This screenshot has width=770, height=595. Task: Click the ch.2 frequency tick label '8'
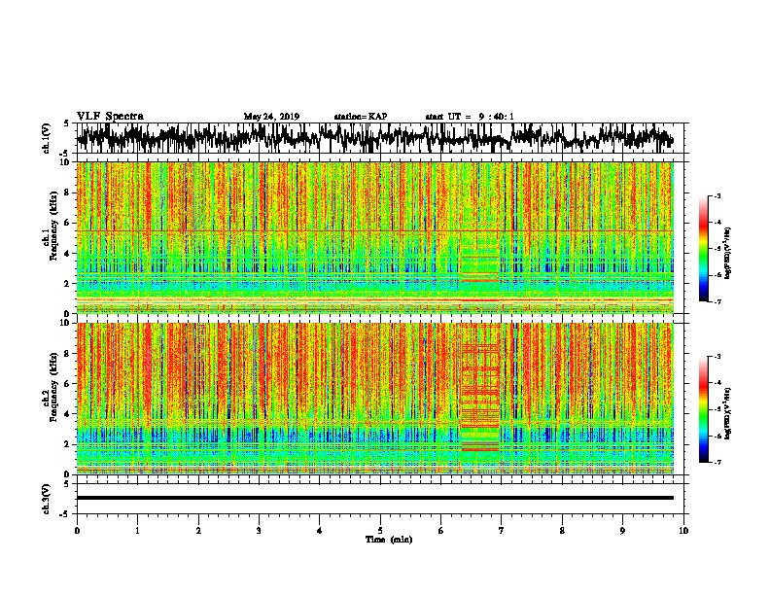[x=68, y=354]
